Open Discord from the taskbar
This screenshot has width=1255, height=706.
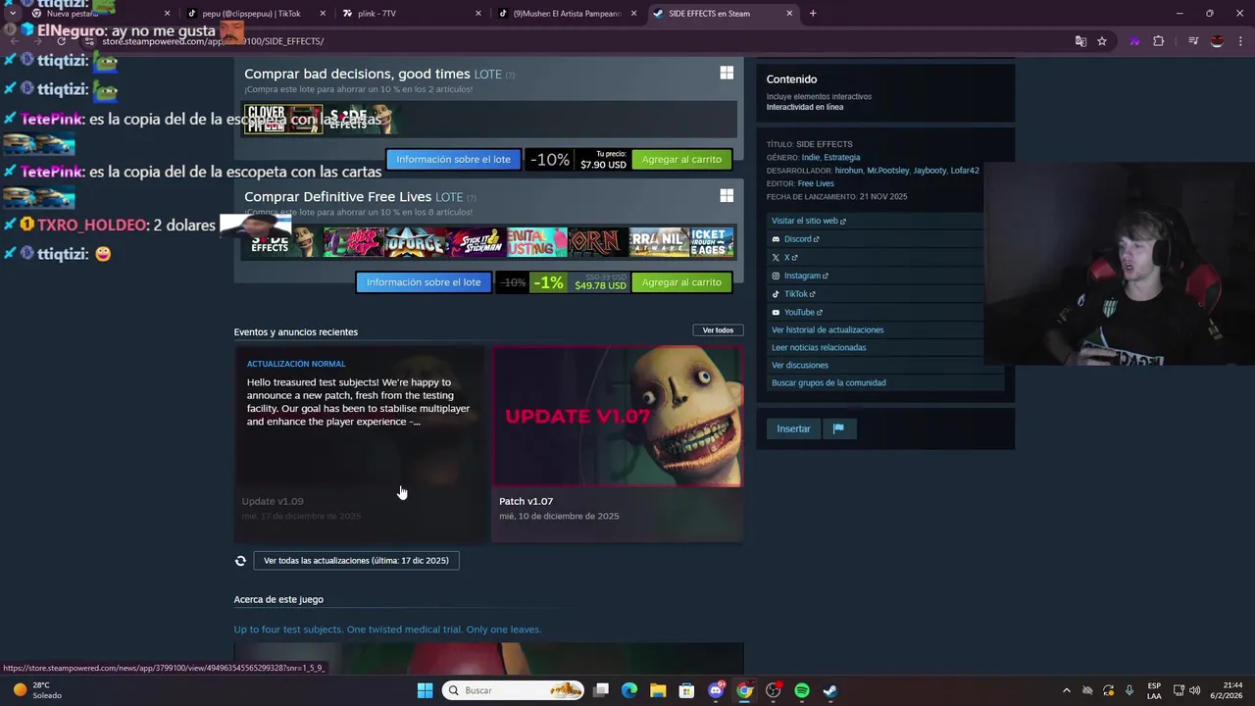click(716, 690)
